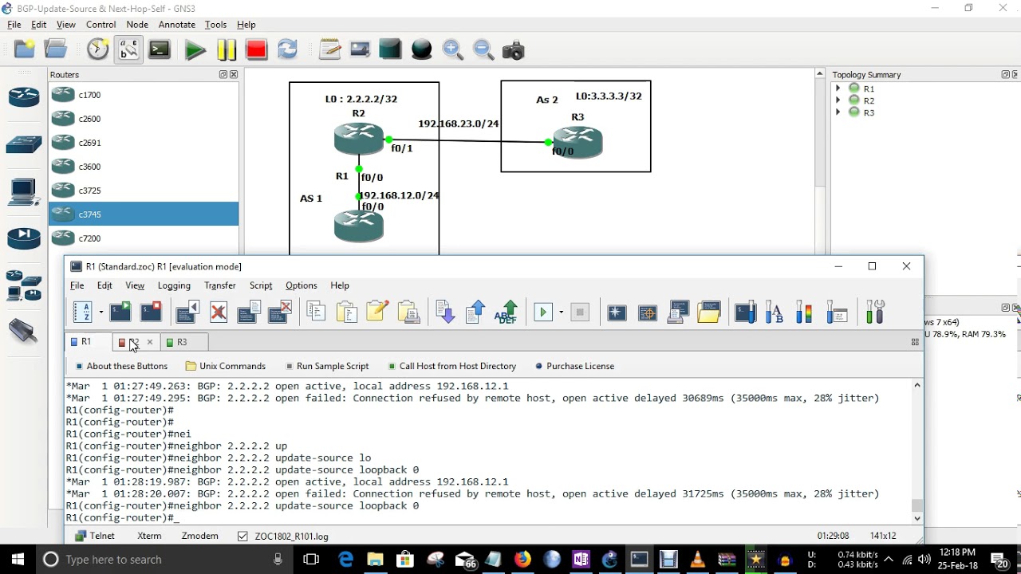Switch to R1 session tab in ZOC
This screenshot has width=1021, height=574.
tap(86, 342)
